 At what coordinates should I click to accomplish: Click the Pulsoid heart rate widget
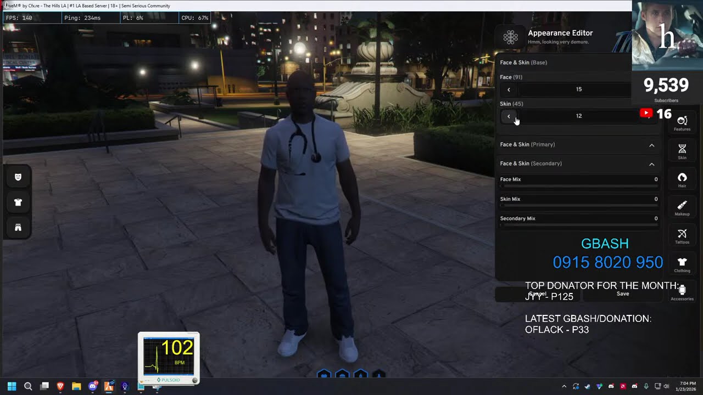[x=169, y=358]
